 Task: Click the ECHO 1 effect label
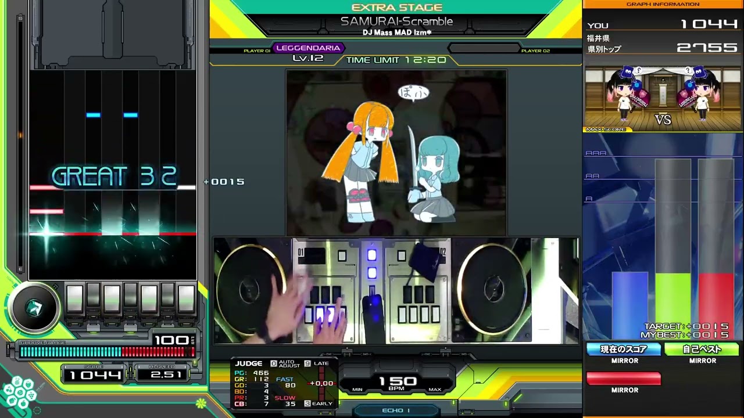point(396,410)
